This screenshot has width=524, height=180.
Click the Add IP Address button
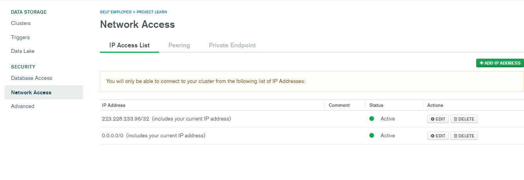[x=500, y=63]
